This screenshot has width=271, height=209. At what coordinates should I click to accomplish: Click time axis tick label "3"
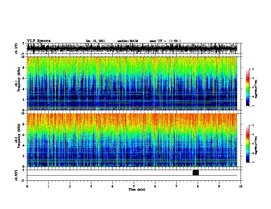pyautogui.click(x=91, y=186)
